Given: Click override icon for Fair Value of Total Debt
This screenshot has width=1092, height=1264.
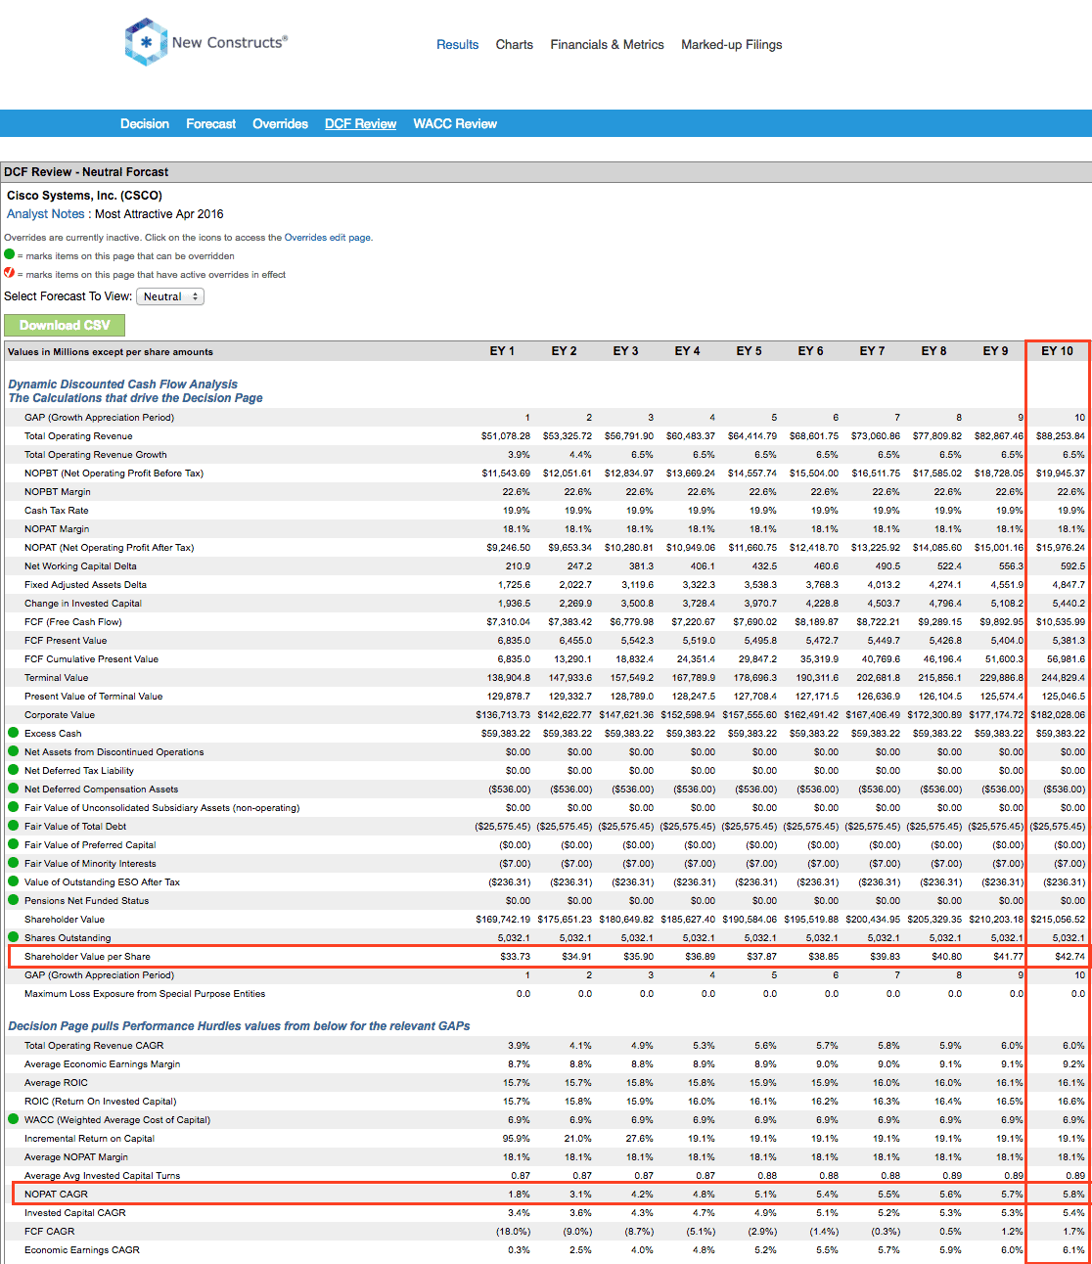Looking at the screenshot, I should [13, 826].
